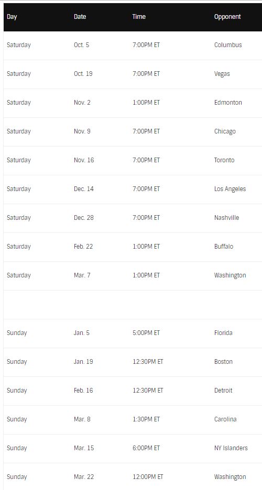
Task: Click the 12:00PM ET time on Mar. 22
Action: click(x=148, y=476)
